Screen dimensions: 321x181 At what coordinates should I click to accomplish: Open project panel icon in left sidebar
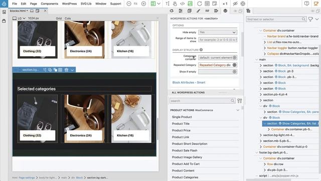tap(4, 12)
